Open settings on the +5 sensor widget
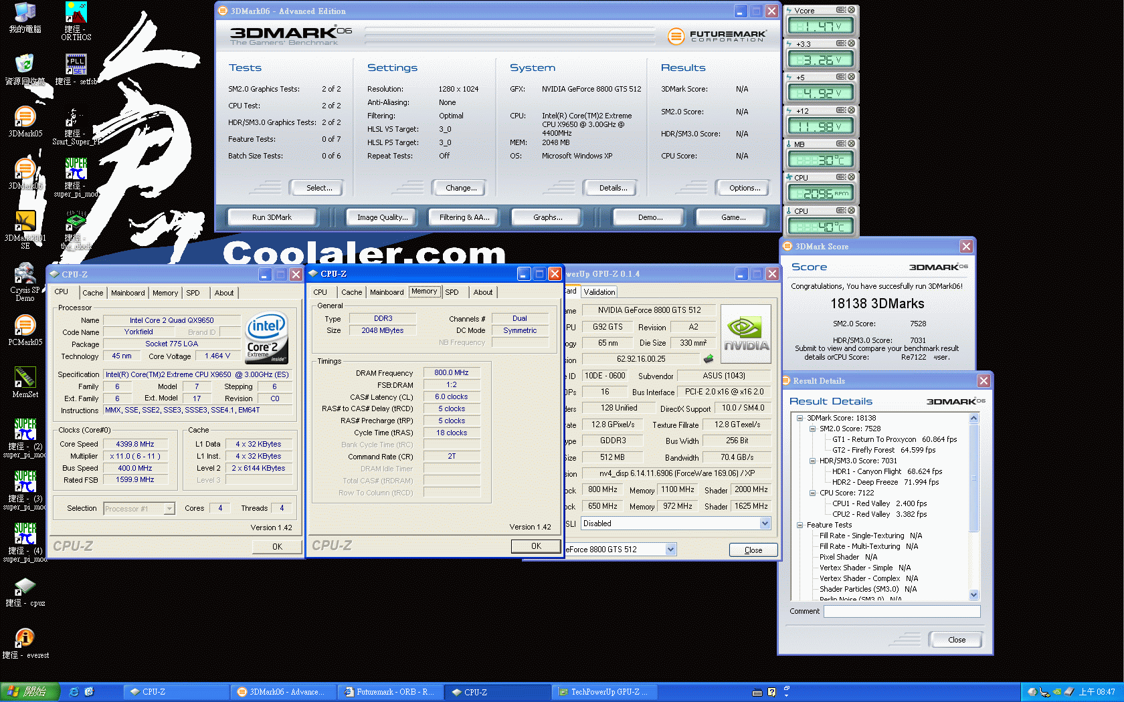Viewport: 1124px width, 702px height. (x=842, y=77)
